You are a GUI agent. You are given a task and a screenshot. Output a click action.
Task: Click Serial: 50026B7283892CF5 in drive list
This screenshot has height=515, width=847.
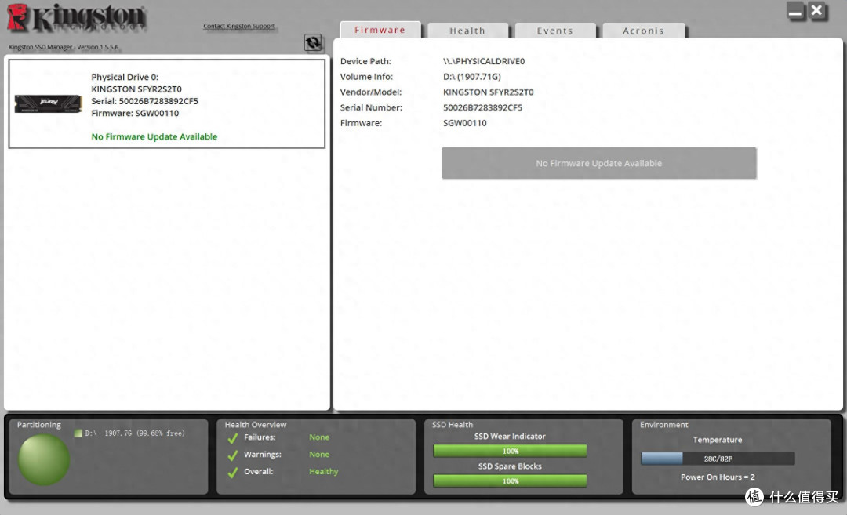point(145,101)
